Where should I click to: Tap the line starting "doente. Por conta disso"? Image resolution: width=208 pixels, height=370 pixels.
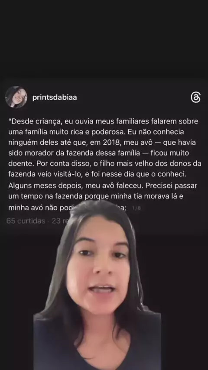(x=104, y=164)
